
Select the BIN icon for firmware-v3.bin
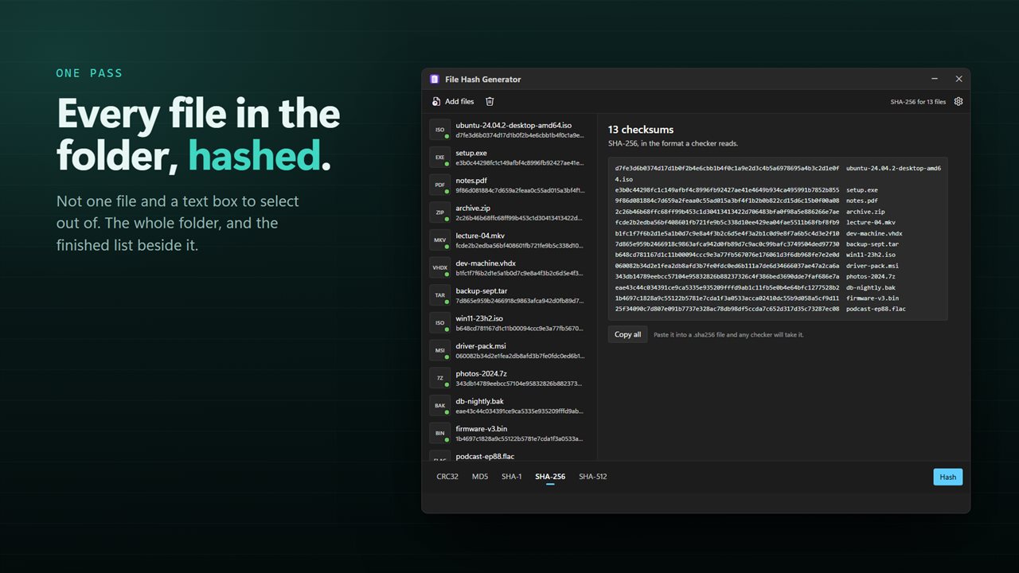click(x=439, y=434)
